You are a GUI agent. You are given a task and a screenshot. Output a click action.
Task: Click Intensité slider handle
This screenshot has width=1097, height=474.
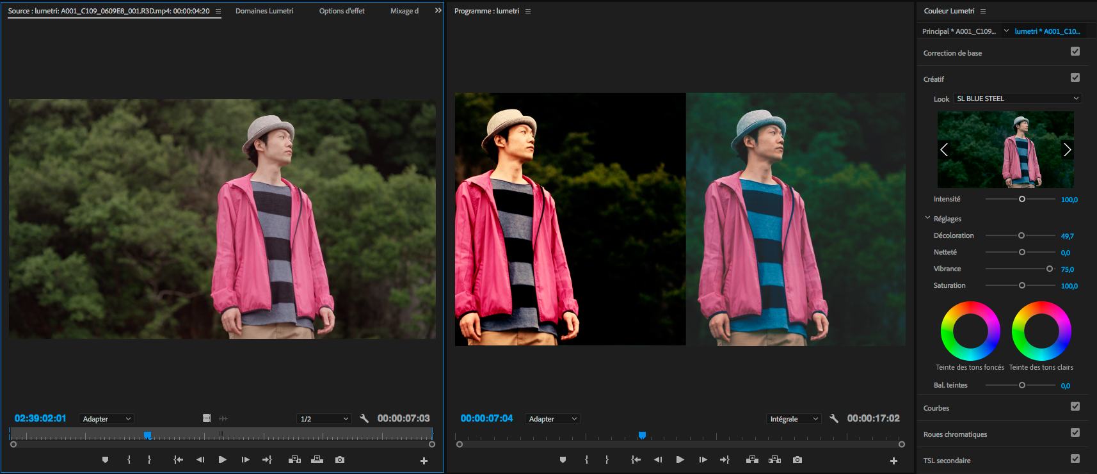[1022, 199]
